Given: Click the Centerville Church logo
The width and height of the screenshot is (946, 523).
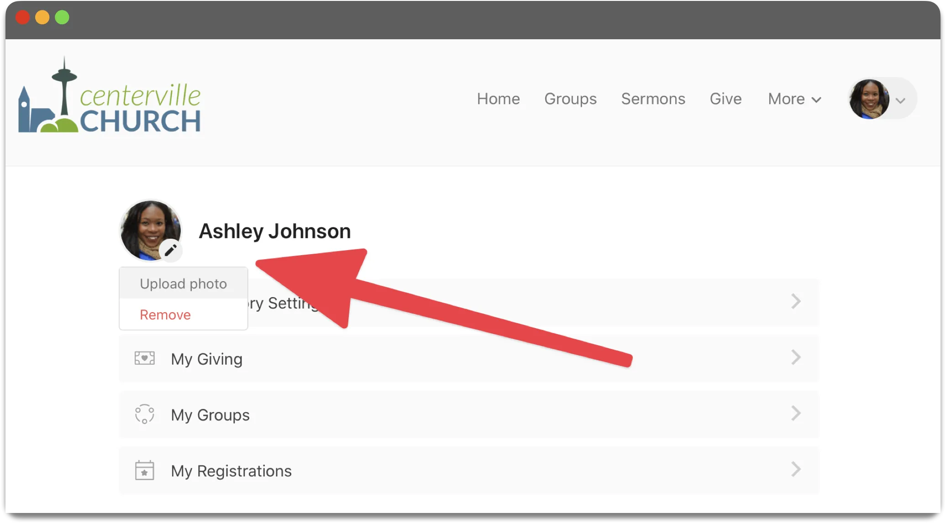Looking at the screenshot, I should [x=110, y=97].
